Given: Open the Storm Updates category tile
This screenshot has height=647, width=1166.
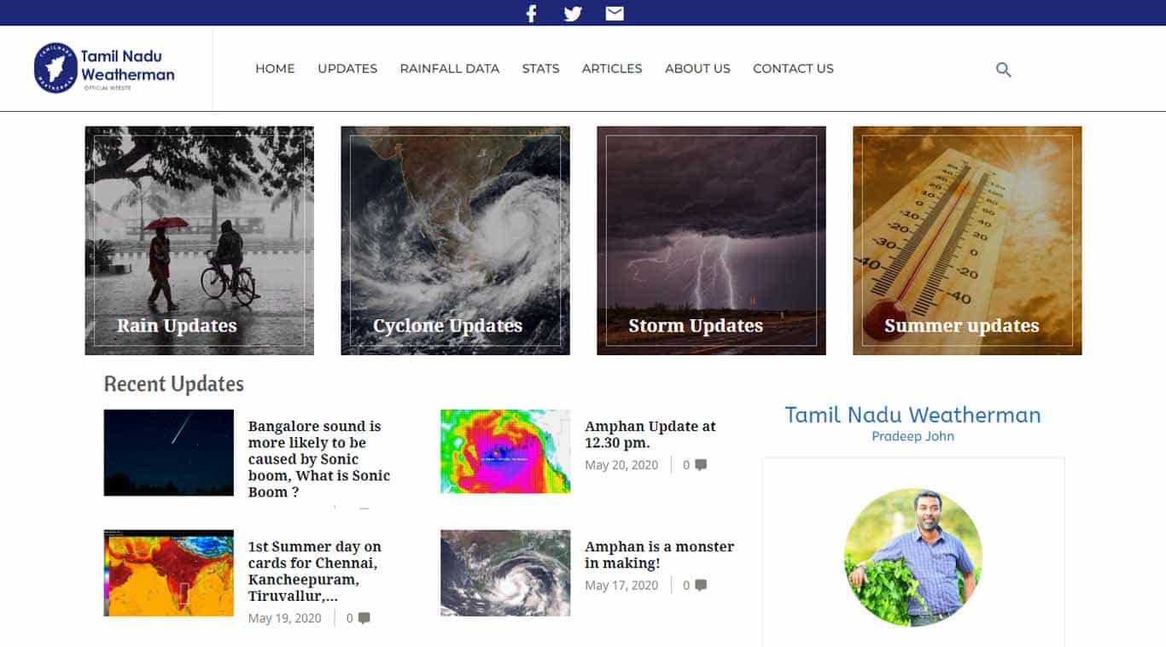Looking at the screenshot, I should tap(711, 241).
